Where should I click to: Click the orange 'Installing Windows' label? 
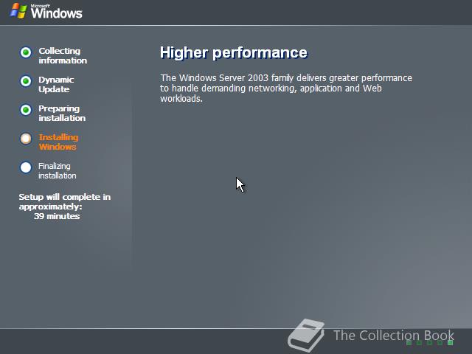[58, 142]
